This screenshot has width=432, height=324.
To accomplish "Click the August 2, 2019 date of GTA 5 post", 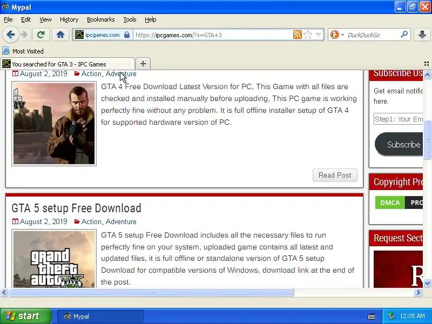I will [x=44, y=221].
